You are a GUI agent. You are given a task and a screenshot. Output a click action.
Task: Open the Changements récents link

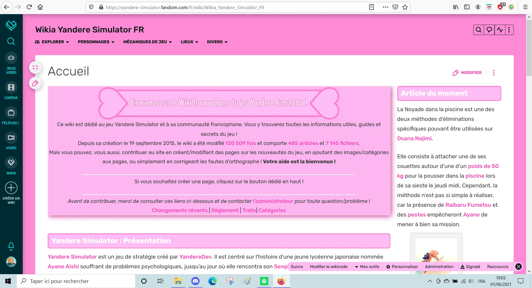coord(179,210)
